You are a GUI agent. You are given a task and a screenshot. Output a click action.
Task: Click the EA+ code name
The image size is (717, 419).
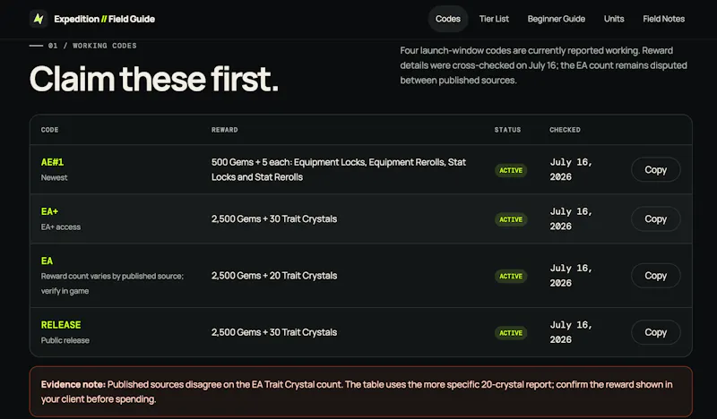49,211
